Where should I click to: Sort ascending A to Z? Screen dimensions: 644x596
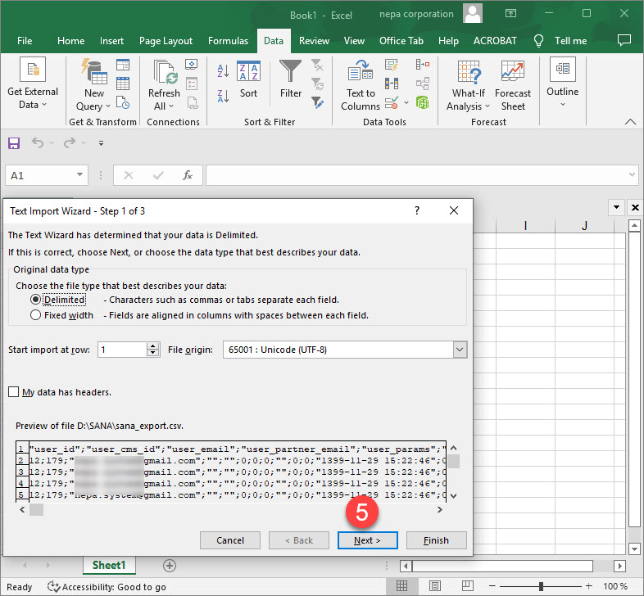pyautogui.click(x=223, y=71)
